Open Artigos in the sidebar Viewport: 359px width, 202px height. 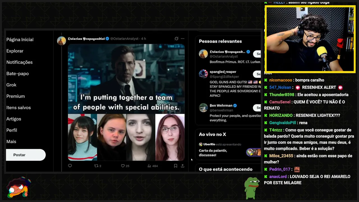[14, 119]
